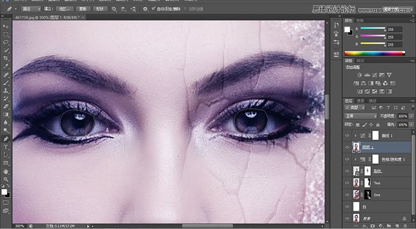Click the layer style fx icon

tap(364, 226)
